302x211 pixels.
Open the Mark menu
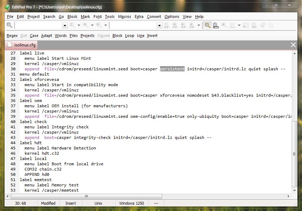[85, 17]
